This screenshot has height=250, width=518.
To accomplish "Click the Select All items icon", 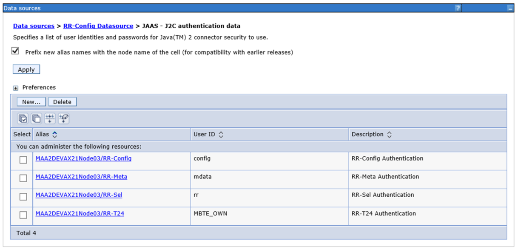I will tap(23, 119).
